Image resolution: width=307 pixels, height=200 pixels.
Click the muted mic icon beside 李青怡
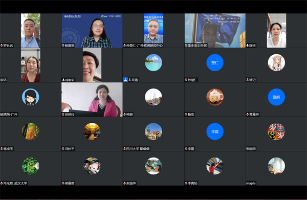click(x=186, y=183)
